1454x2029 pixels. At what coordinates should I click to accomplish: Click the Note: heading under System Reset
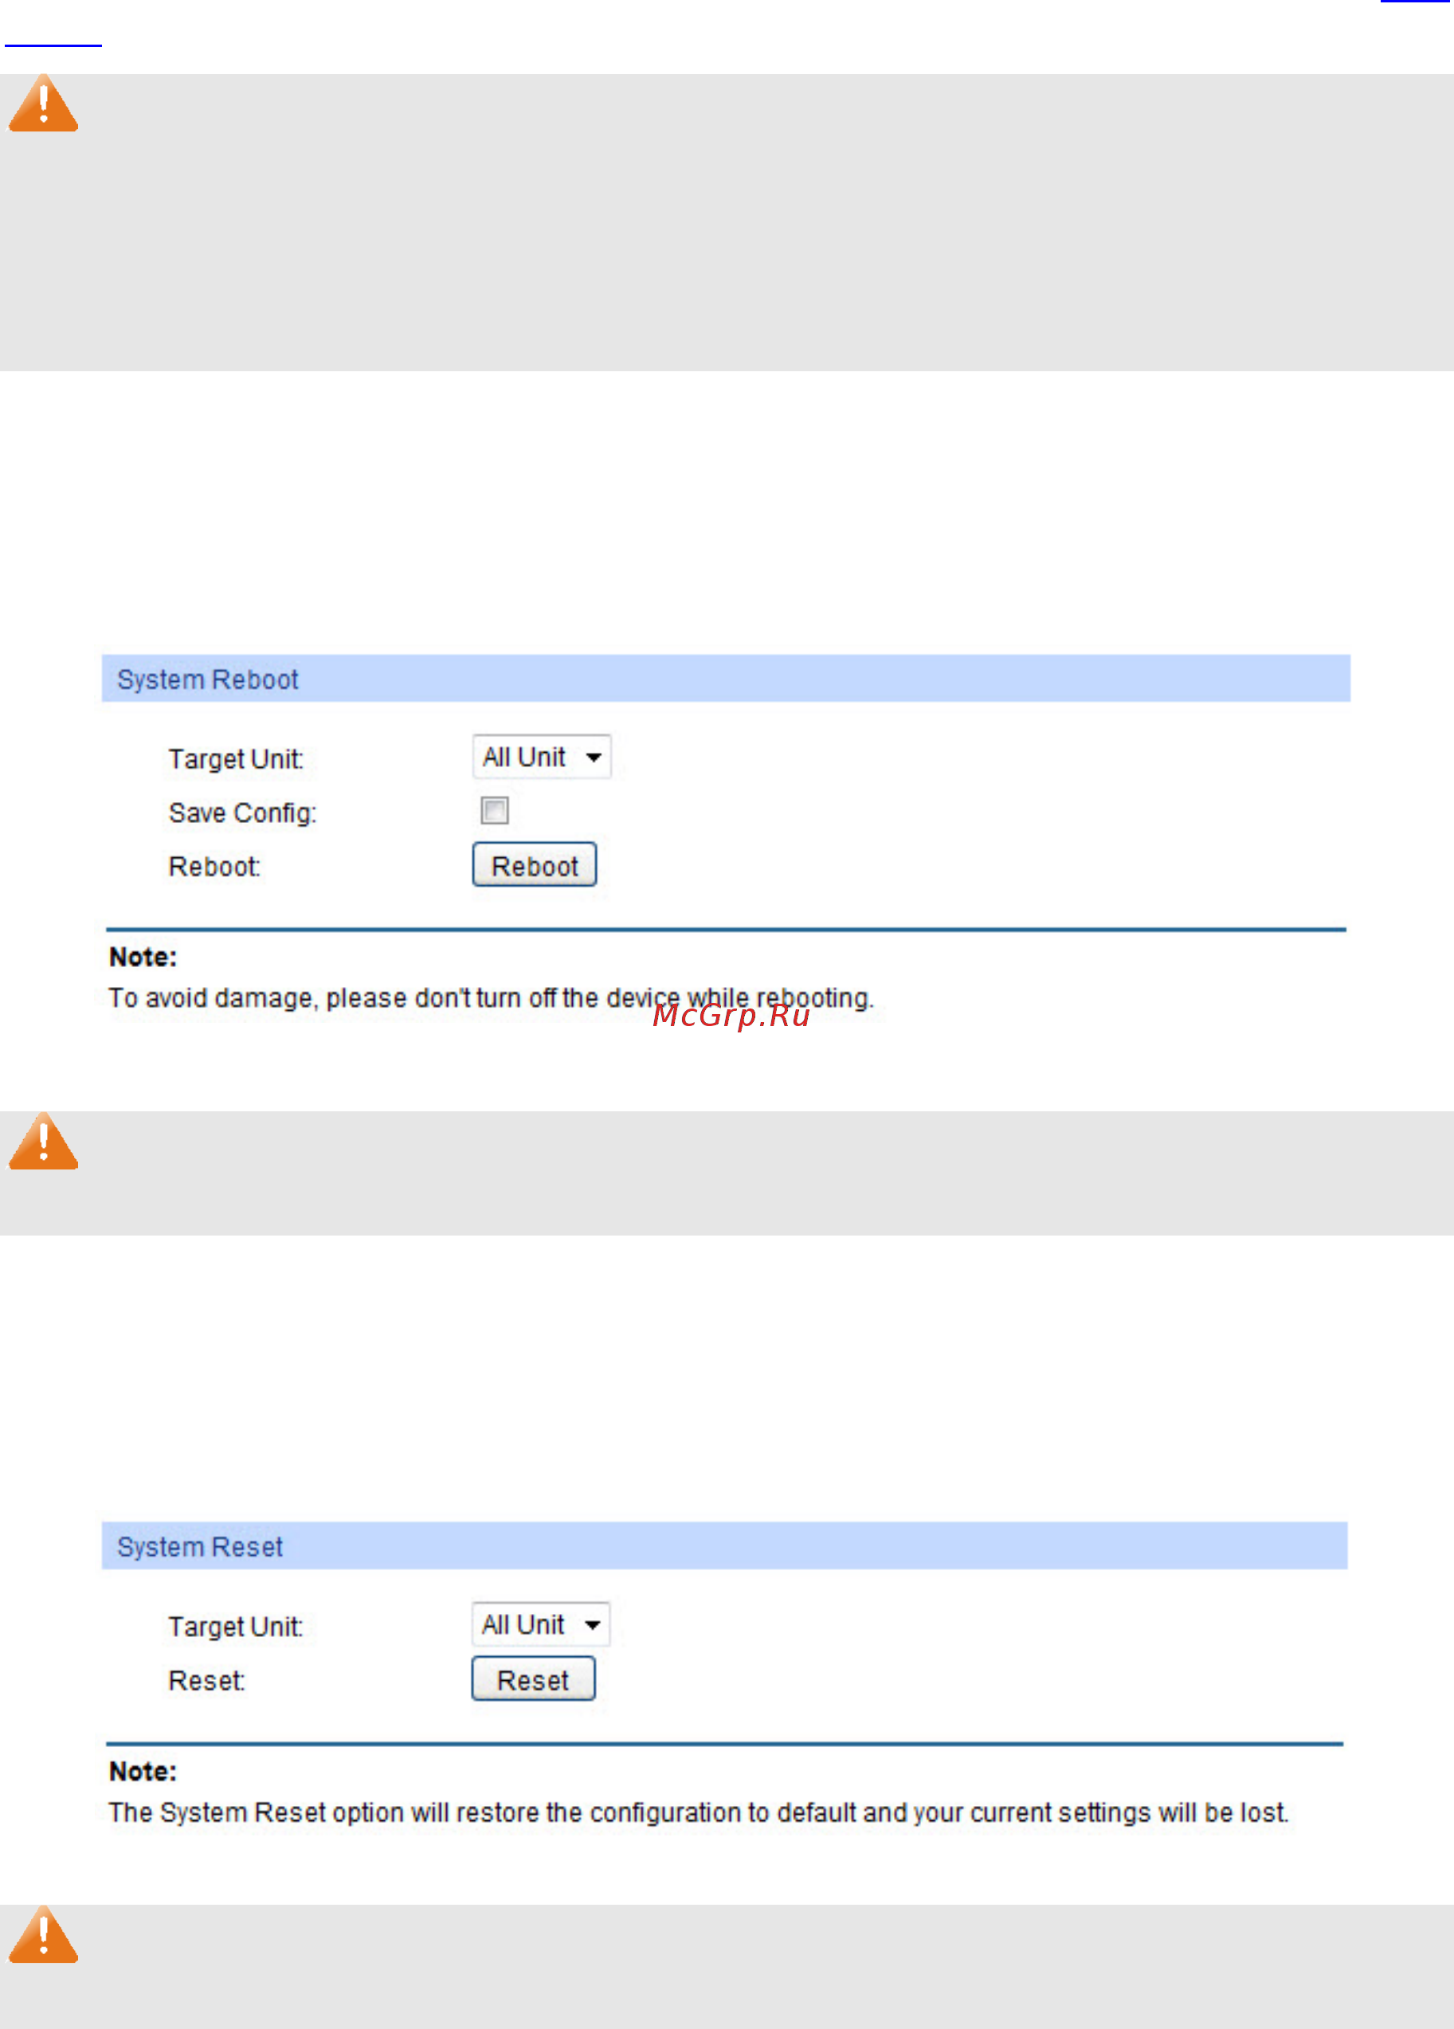coord(143,1772)
